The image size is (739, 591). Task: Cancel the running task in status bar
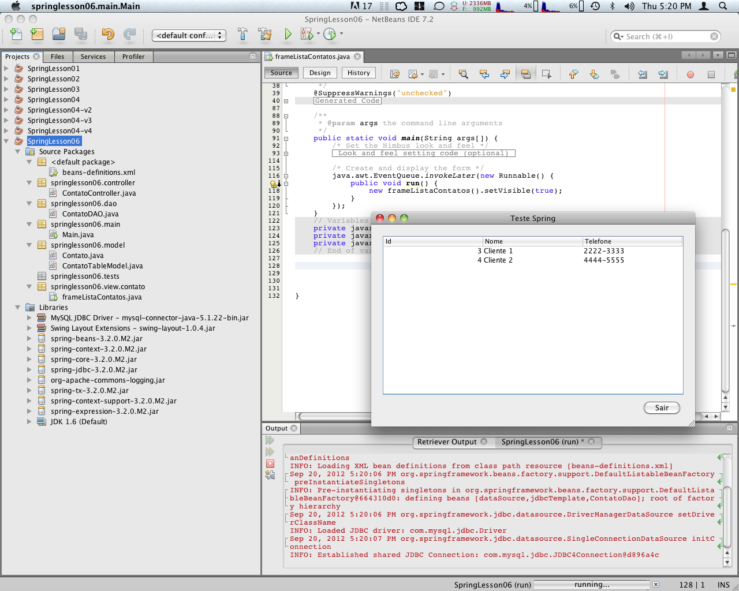click(x=656, y=585)
